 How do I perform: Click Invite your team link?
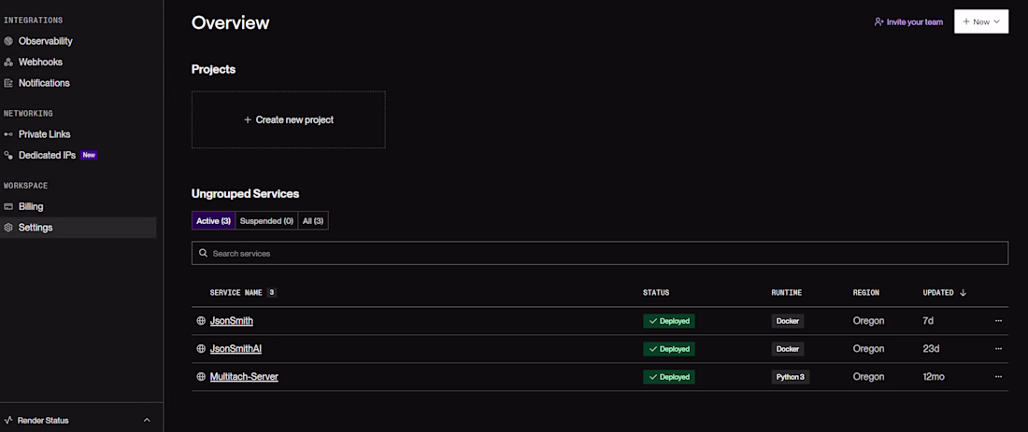coord(908,21)
